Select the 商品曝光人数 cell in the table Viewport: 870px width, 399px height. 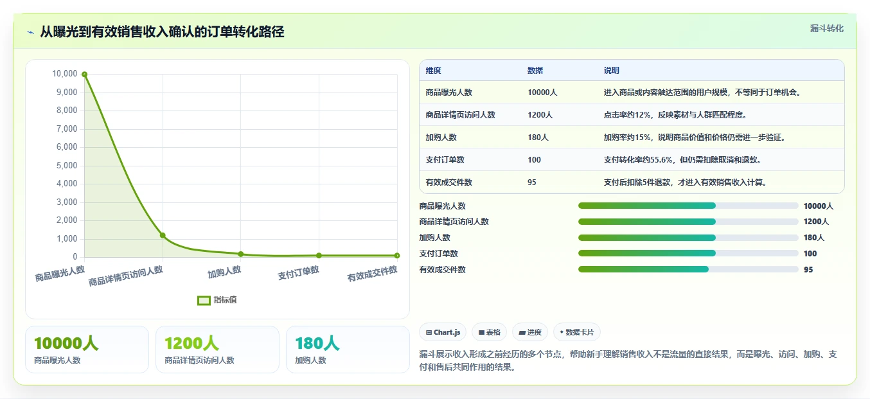pyautogui.click(x=448, y=93)
